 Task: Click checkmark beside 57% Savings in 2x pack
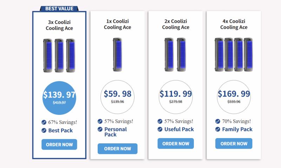tap(160, 121)
